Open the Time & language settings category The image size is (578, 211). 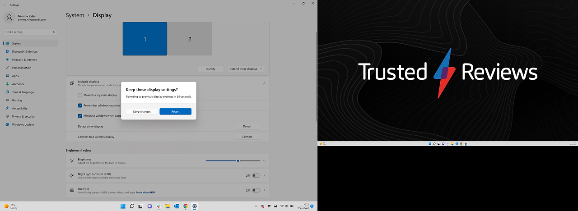click(31, 92)
